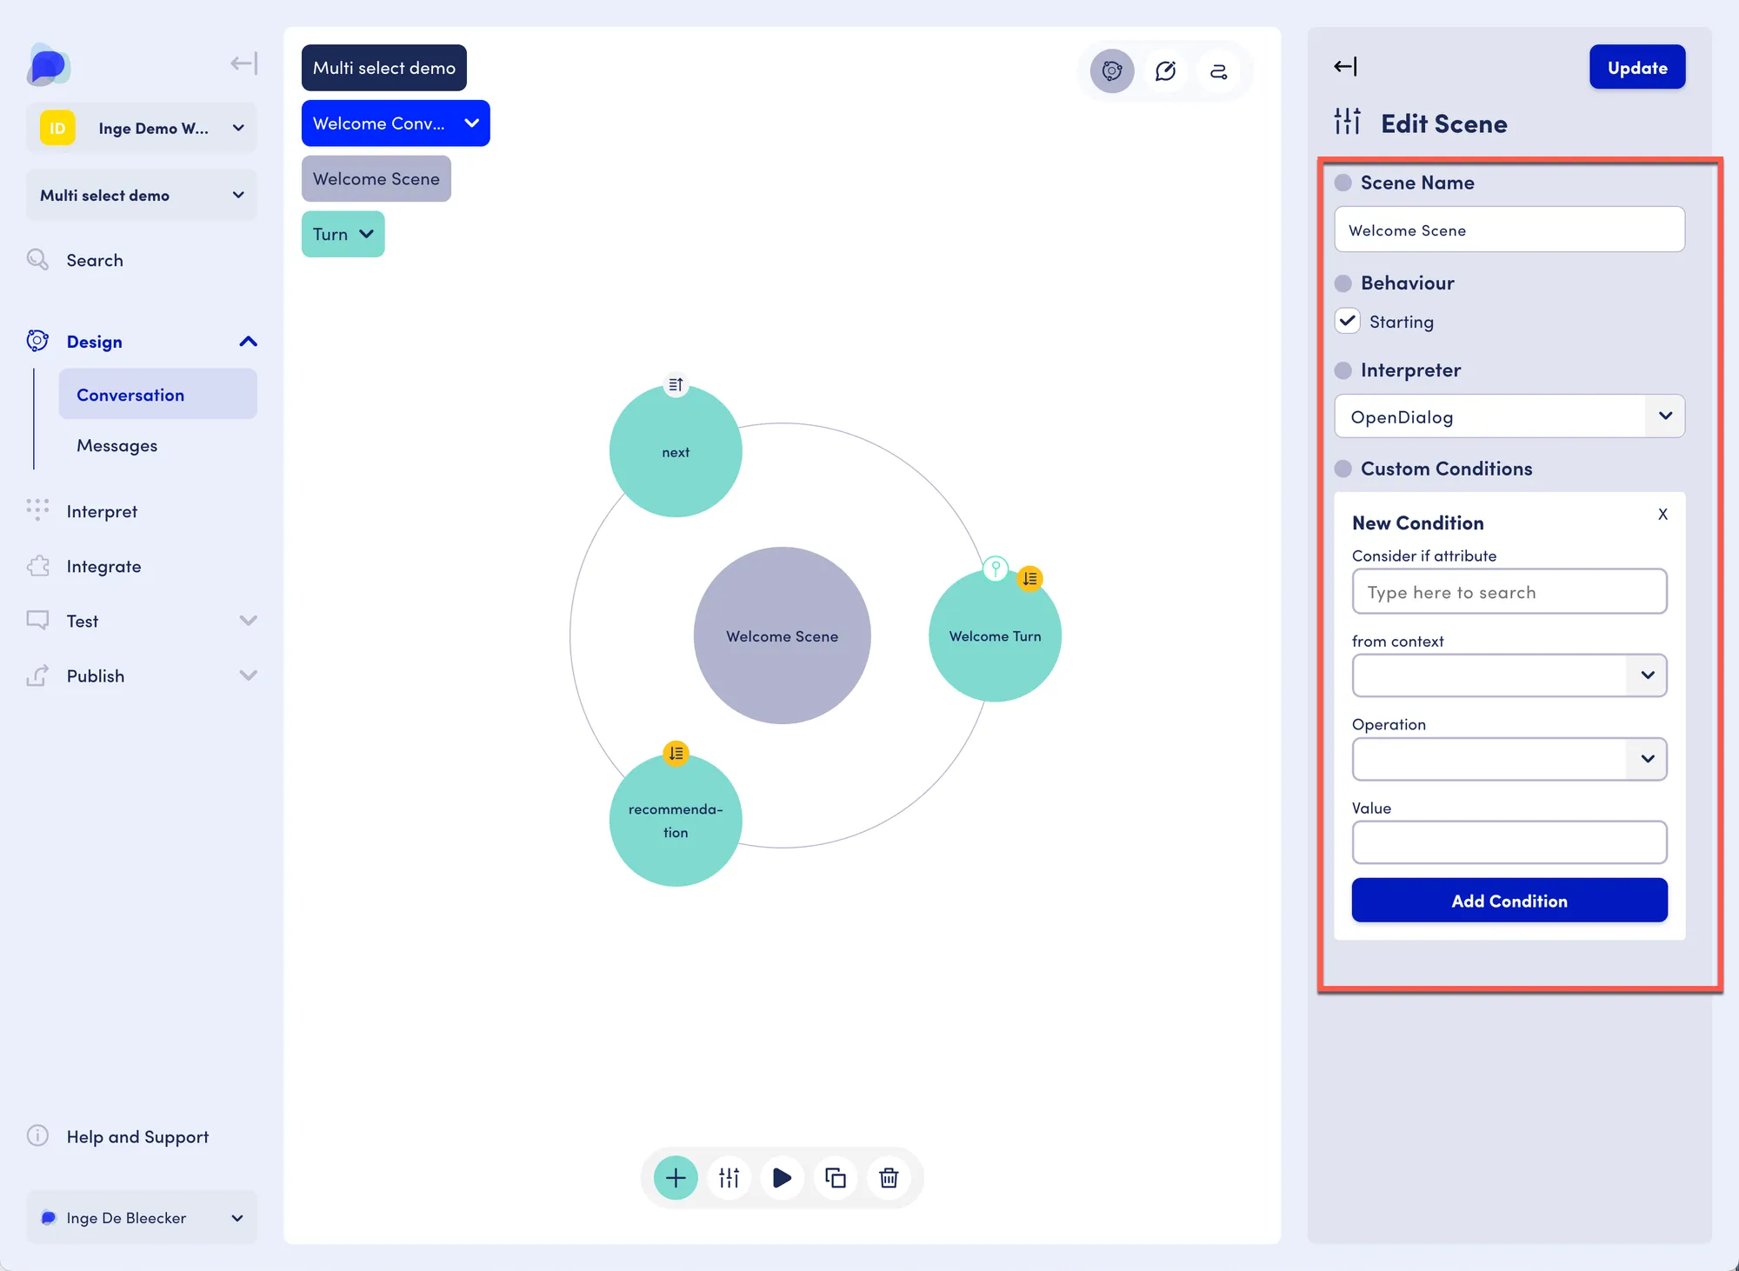1739x1271 pixels.
Task: Open Help and Support
Action: click(137, 1136)
